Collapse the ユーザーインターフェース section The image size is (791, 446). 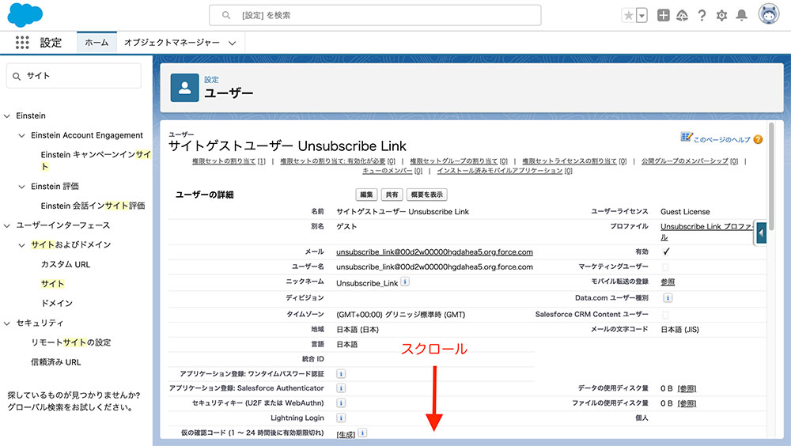[x=7, y=225]
